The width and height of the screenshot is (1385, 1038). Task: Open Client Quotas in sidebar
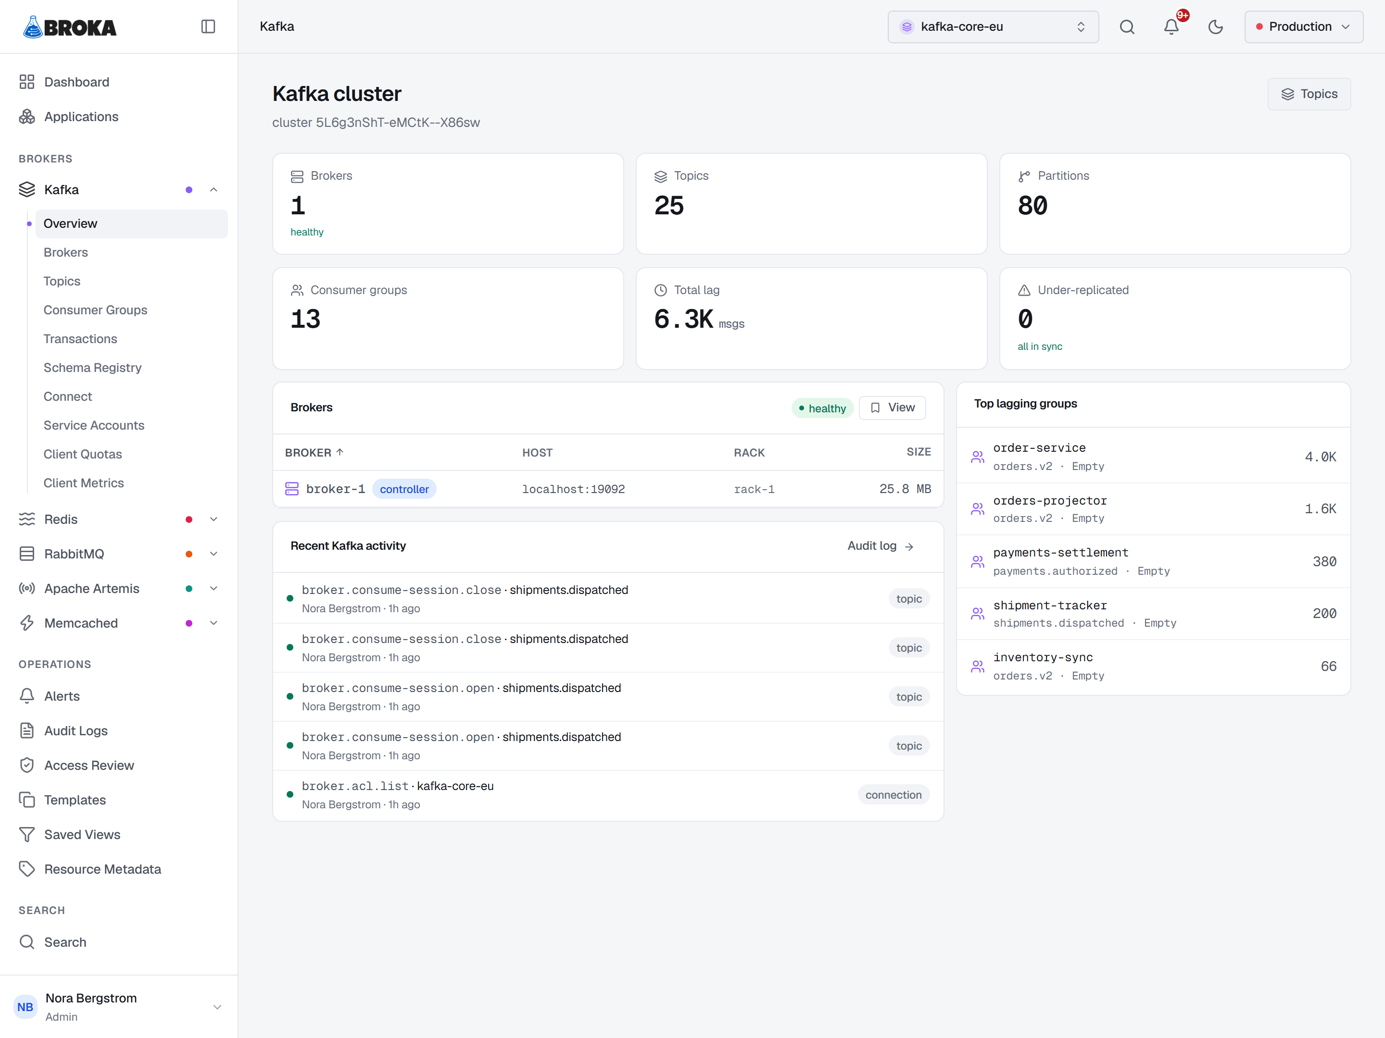click(x=131, y=454)
